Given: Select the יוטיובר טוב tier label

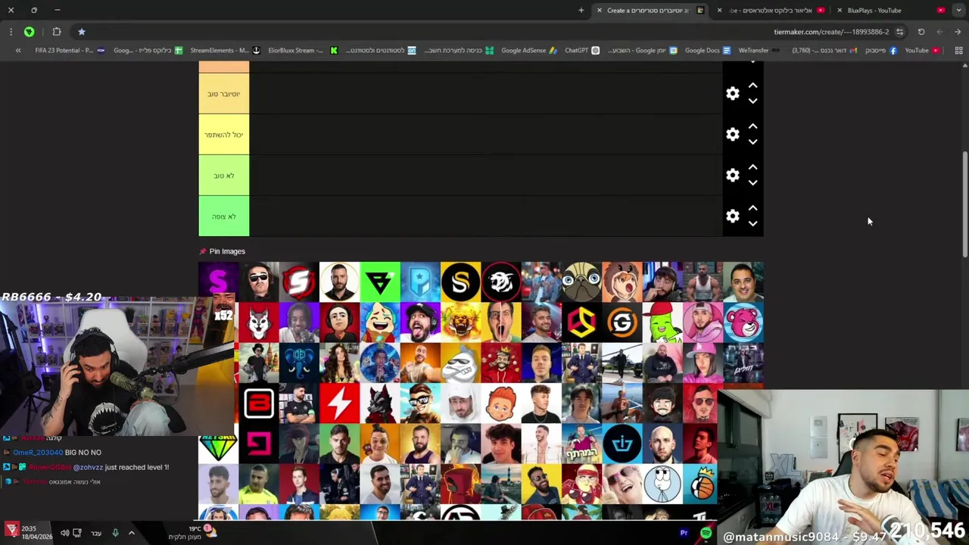Looking at the screenshot, I should pyautogui.click(x=223, y=94).
